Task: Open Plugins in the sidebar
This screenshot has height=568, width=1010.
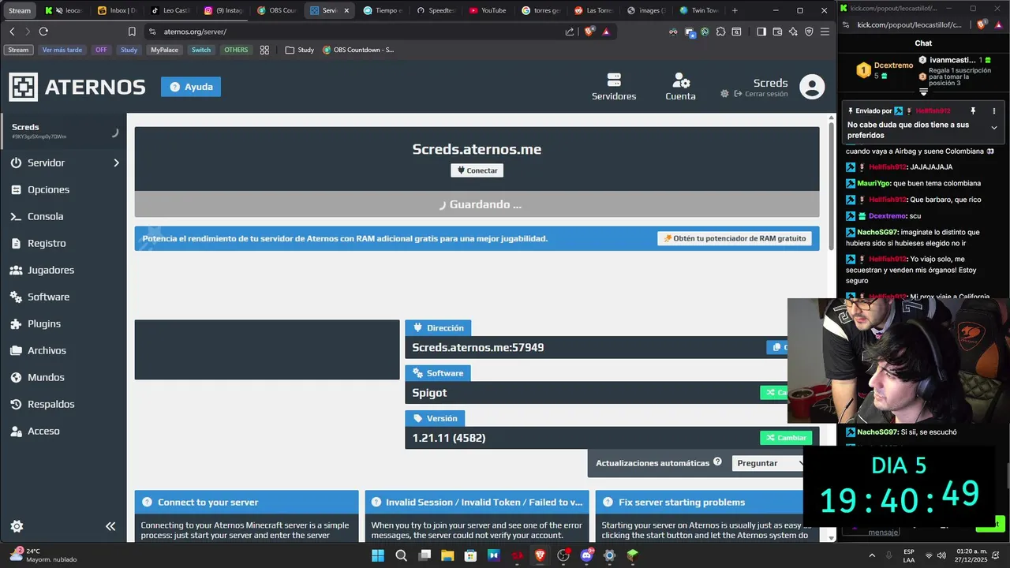Action: click(43, 323)
